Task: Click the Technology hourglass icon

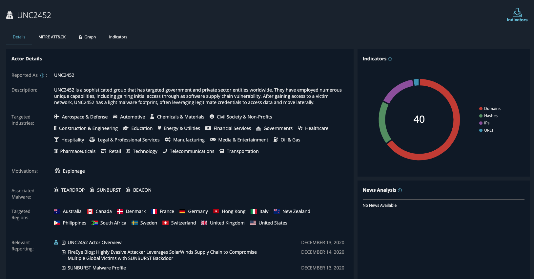Action: (x=128, y=151)
